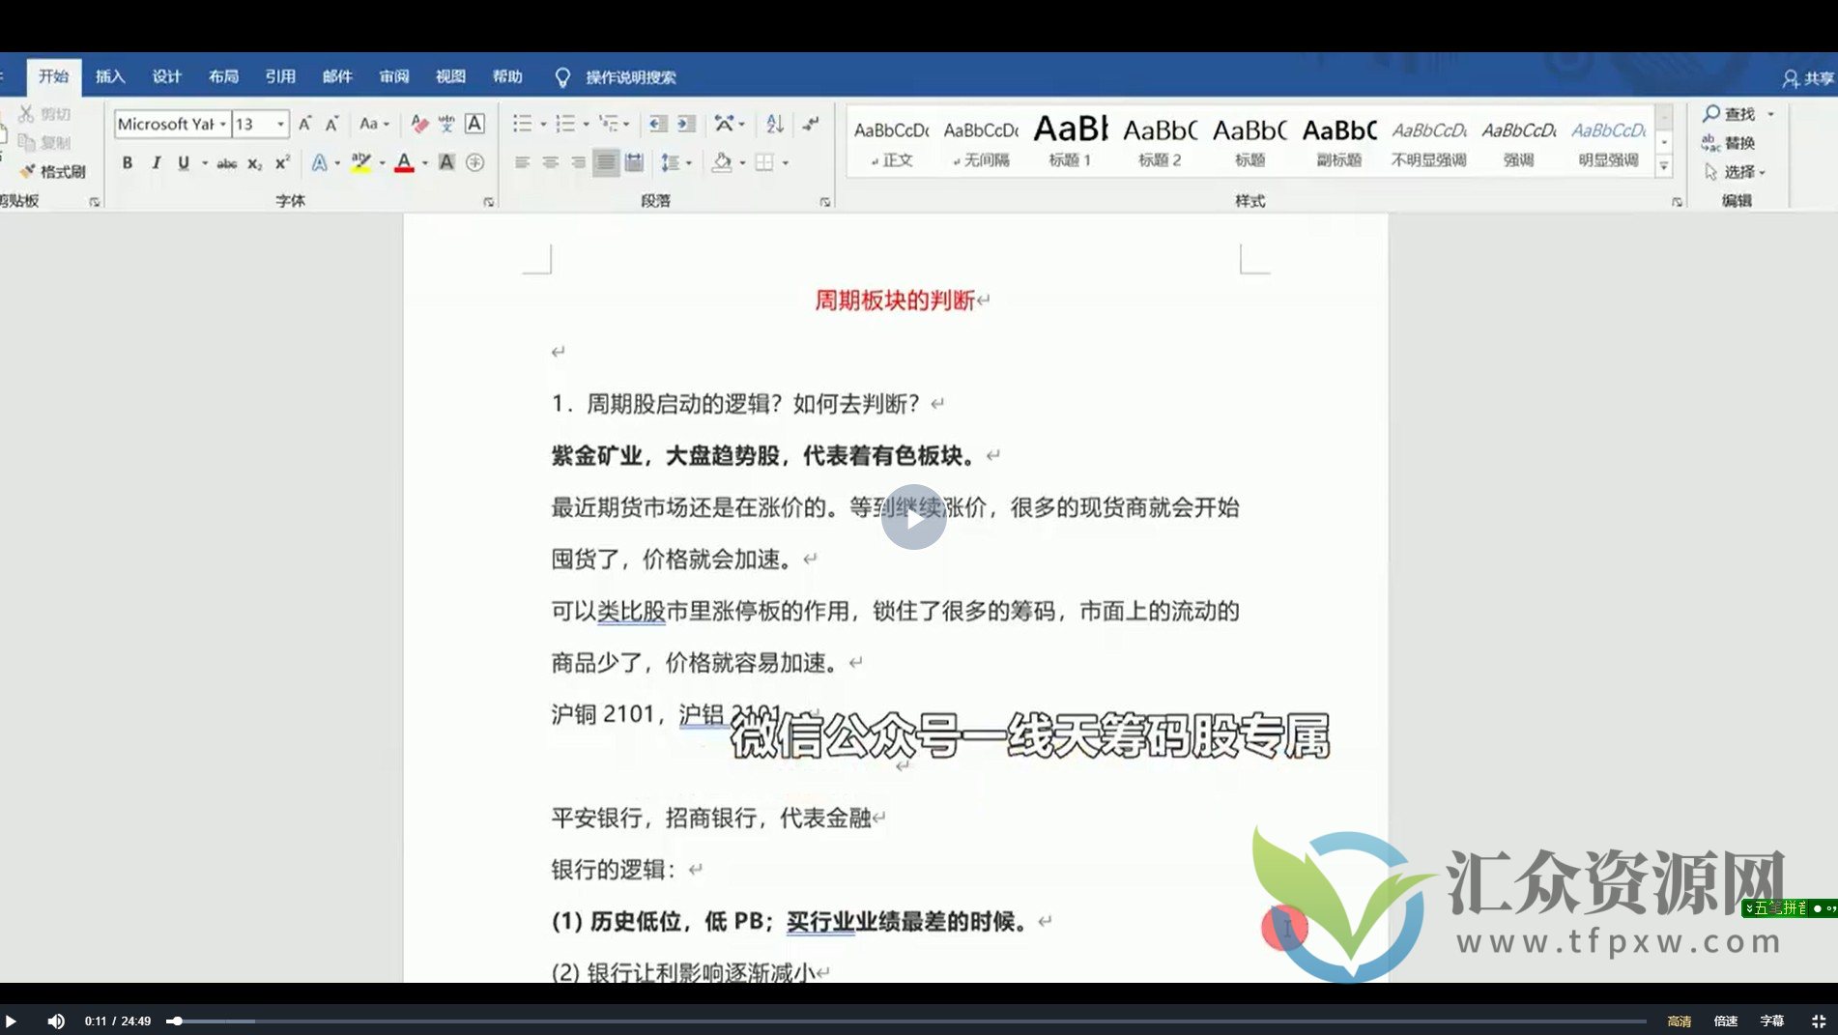Toggle Bold formatting
Image resolution: width=1838 pixels, height=1035 pixels.
pos(128,163)
